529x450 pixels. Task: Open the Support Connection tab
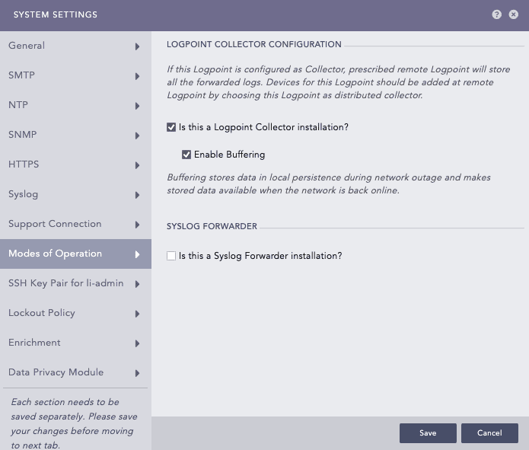pyautogui.click(x=55, y=224)
